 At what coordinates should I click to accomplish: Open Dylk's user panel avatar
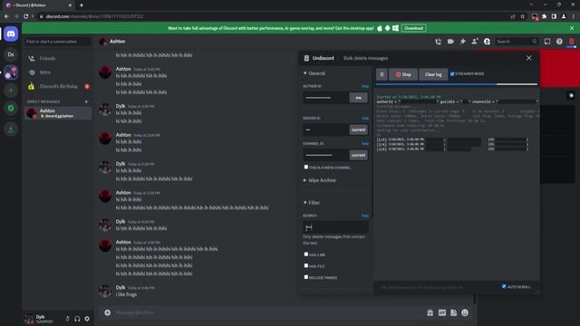click(29, 319)
